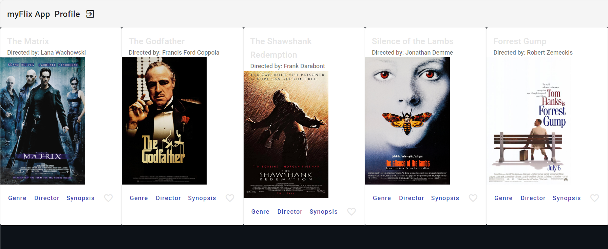Select The Godfather poster image
Screen dimensions: 608x249
[164, 121]
